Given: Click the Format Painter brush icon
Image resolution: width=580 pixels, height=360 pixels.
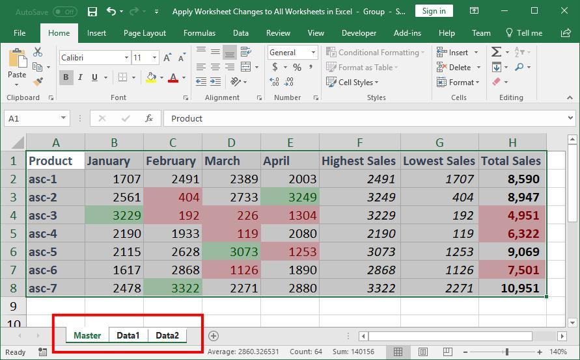Looking at the screenshot, I should (x=38, y=82).
